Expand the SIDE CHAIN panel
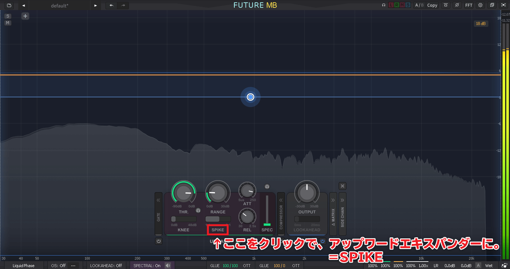510x269 pixels. point(342,214)
